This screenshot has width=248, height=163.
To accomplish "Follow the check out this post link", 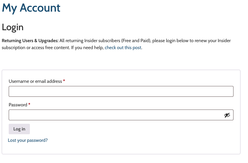I will pos(123,48).
